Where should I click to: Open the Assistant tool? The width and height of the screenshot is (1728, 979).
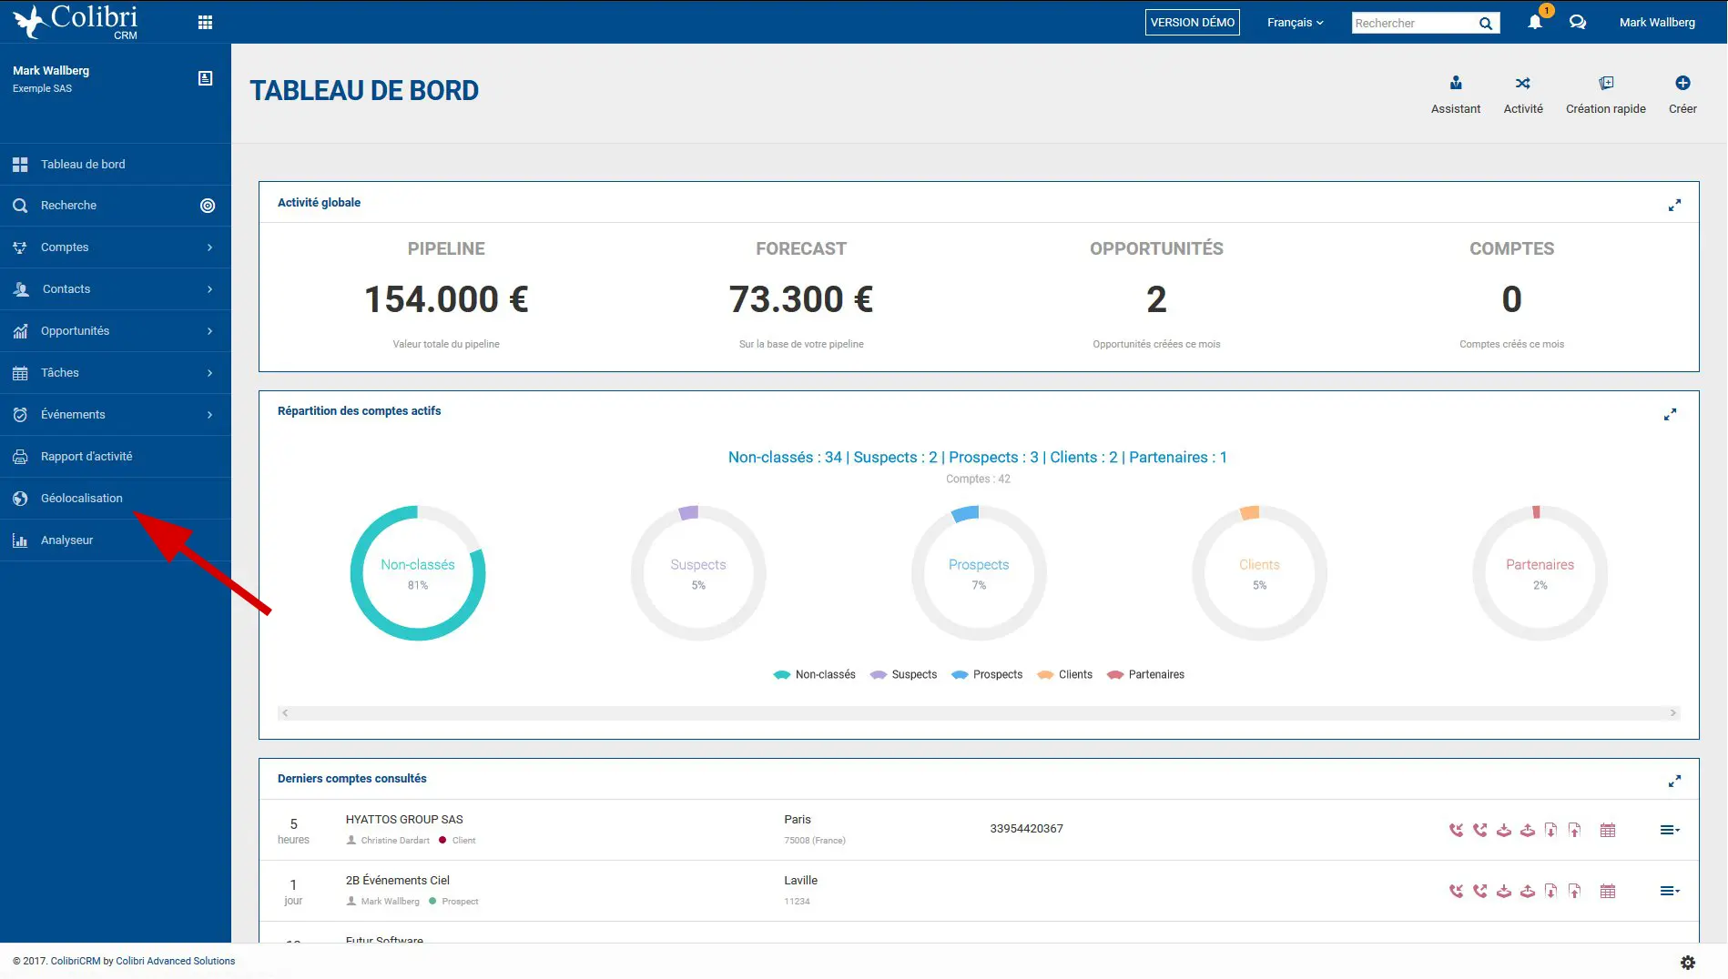pos(1456,95)
